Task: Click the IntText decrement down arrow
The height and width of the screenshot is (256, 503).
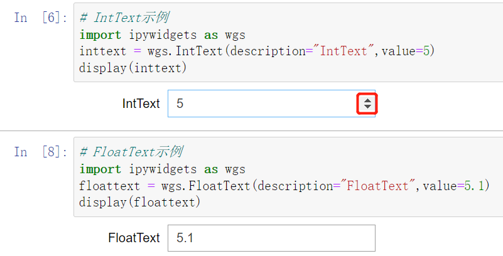Action: (x=367, y=107)
